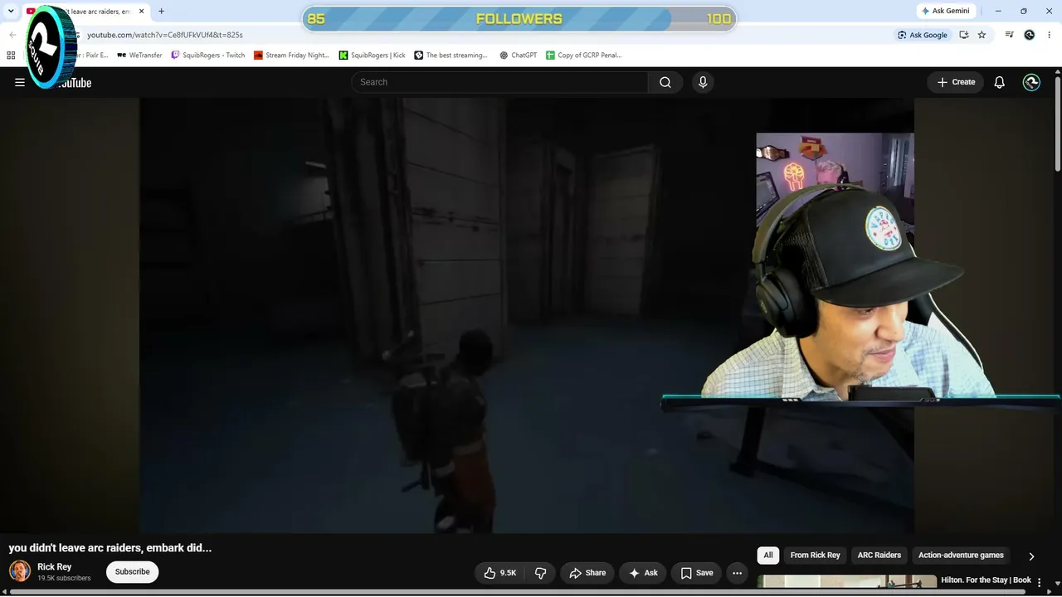
Task: Click Rick Rey's channel avatar
Action: point(20,571)
